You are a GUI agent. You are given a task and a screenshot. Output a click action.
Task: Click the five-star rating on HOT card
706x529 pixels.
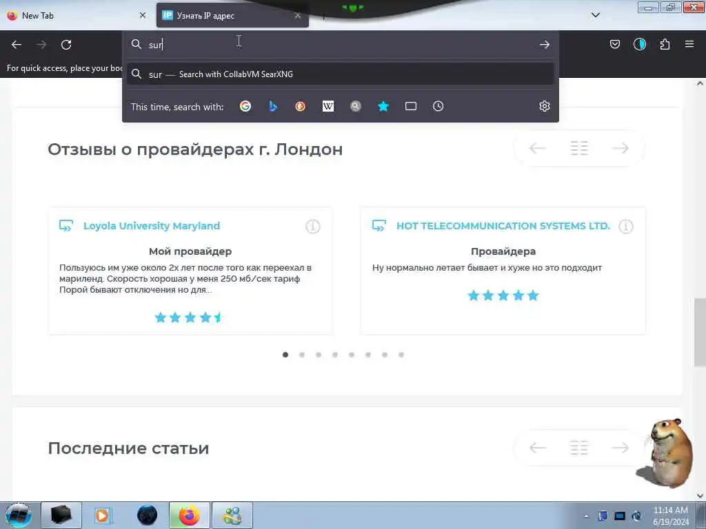pyautogui.click(x=503, y=295)
